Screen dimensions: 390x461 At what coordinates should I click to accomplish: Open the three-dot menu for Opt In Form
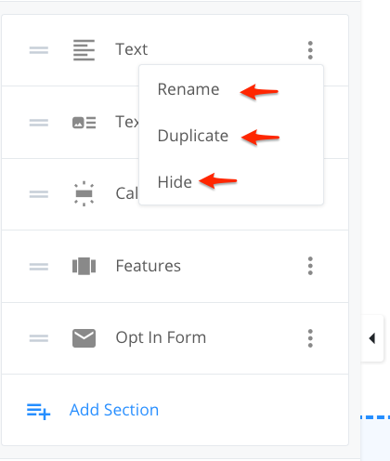pyautogui.click(x=310, y=338)
